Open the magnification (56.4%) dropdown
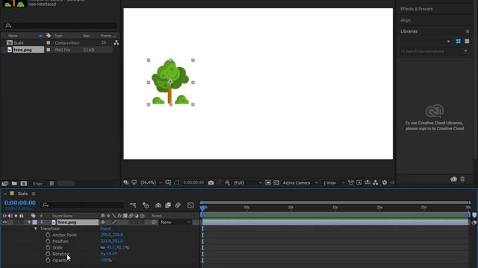The height and width of the screenshot is (268, 478). (x=151, y=182)
